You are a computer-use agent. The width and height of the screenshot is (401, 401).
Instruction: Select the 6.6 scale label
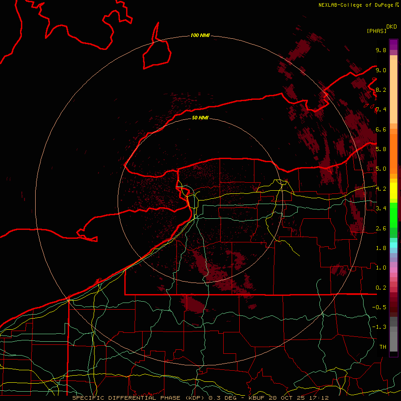[x=381, y=129]
